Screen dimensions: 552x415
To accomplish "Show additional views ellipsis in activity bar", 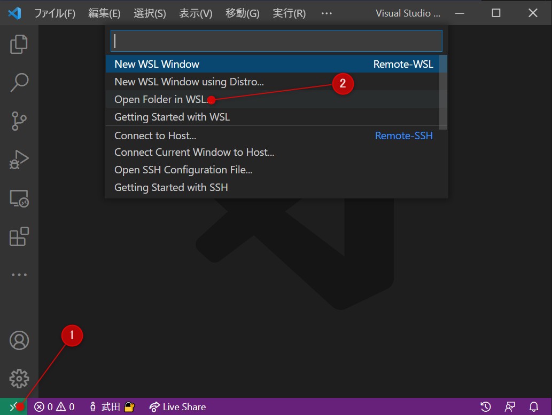I will click(x=19, y=275).
